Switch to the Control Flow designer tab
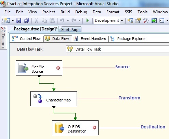Screen dimensions: 169x139 coord(26,39)
